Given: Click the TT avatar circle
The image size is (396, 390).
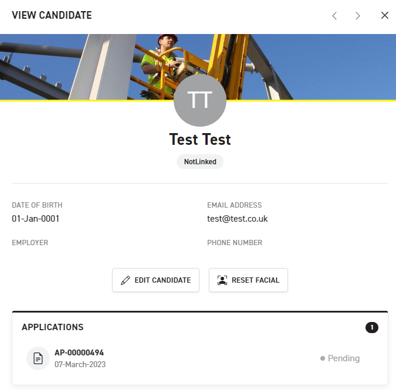Looking at the screenshot, I should click(x=200, y=100).
